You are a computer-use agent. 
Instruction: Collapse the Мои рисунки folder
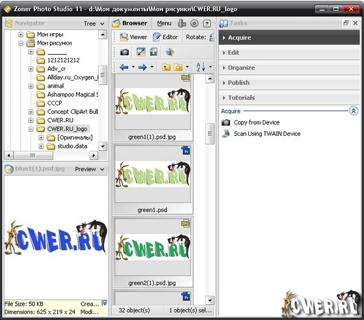tap(21, 43)
